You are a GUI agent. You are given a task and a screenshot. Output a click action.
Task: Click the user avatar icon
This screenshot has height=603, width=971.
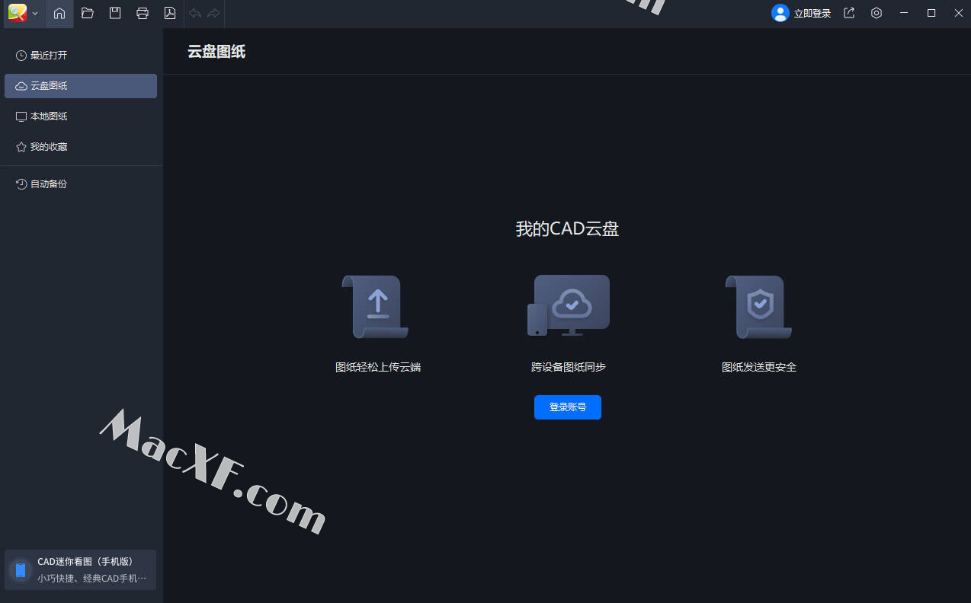click(780, 13)
